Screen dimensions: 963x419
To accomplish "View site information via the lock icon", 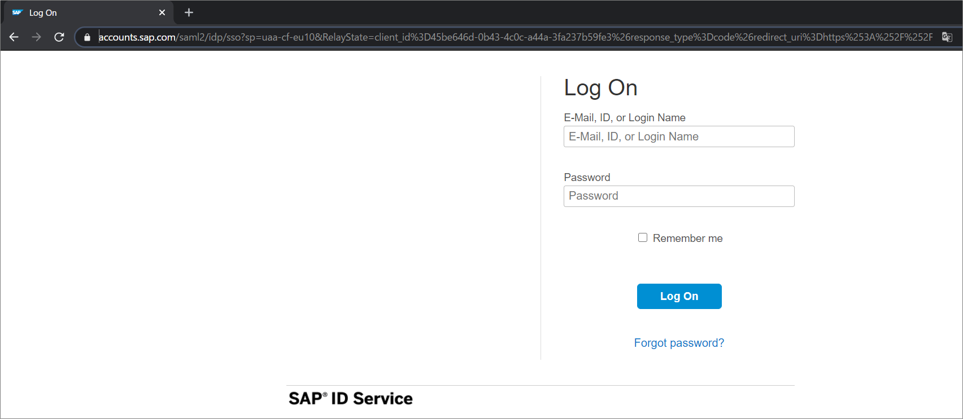I will point(87,37).
